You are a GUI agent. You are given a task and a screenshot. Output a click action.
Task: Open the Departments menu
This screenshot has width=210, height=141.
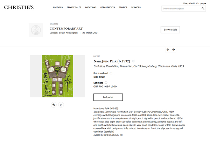click(107, 7)
